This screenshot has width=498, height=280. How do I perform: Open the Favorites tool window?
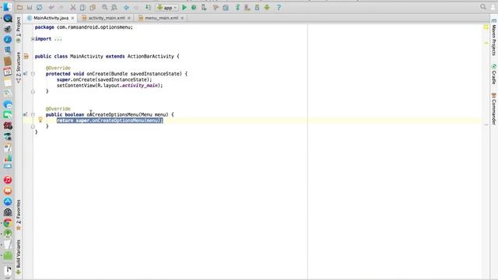19,215
